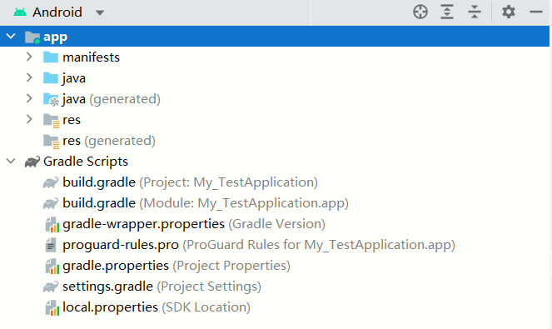Select the Gradle Scripts label
This screenshot has width=552, height=329.
point(86,162)
